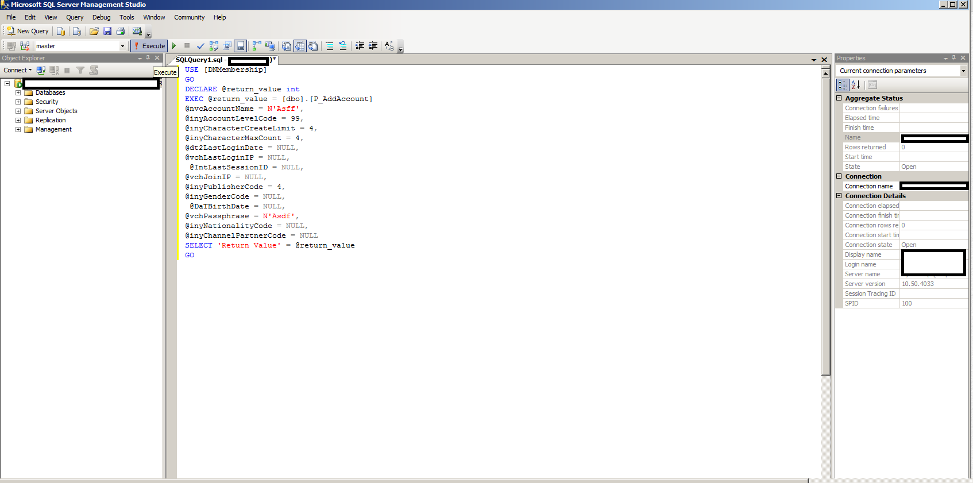The image size is (973, 483).
Task: Open the Connect dropdown in Object Explorer
Action: pyautogui.click(x=18, y=70)
